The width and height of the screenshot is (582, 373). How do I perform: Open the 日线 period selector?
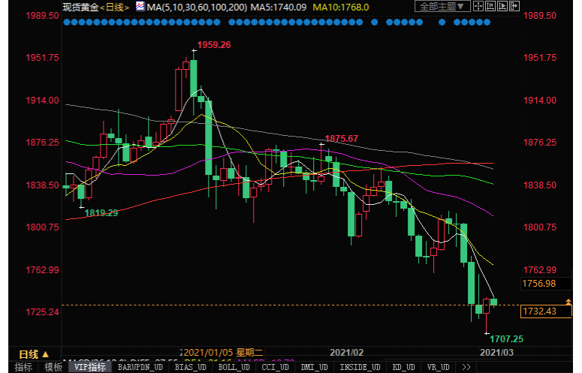point(34,354)
